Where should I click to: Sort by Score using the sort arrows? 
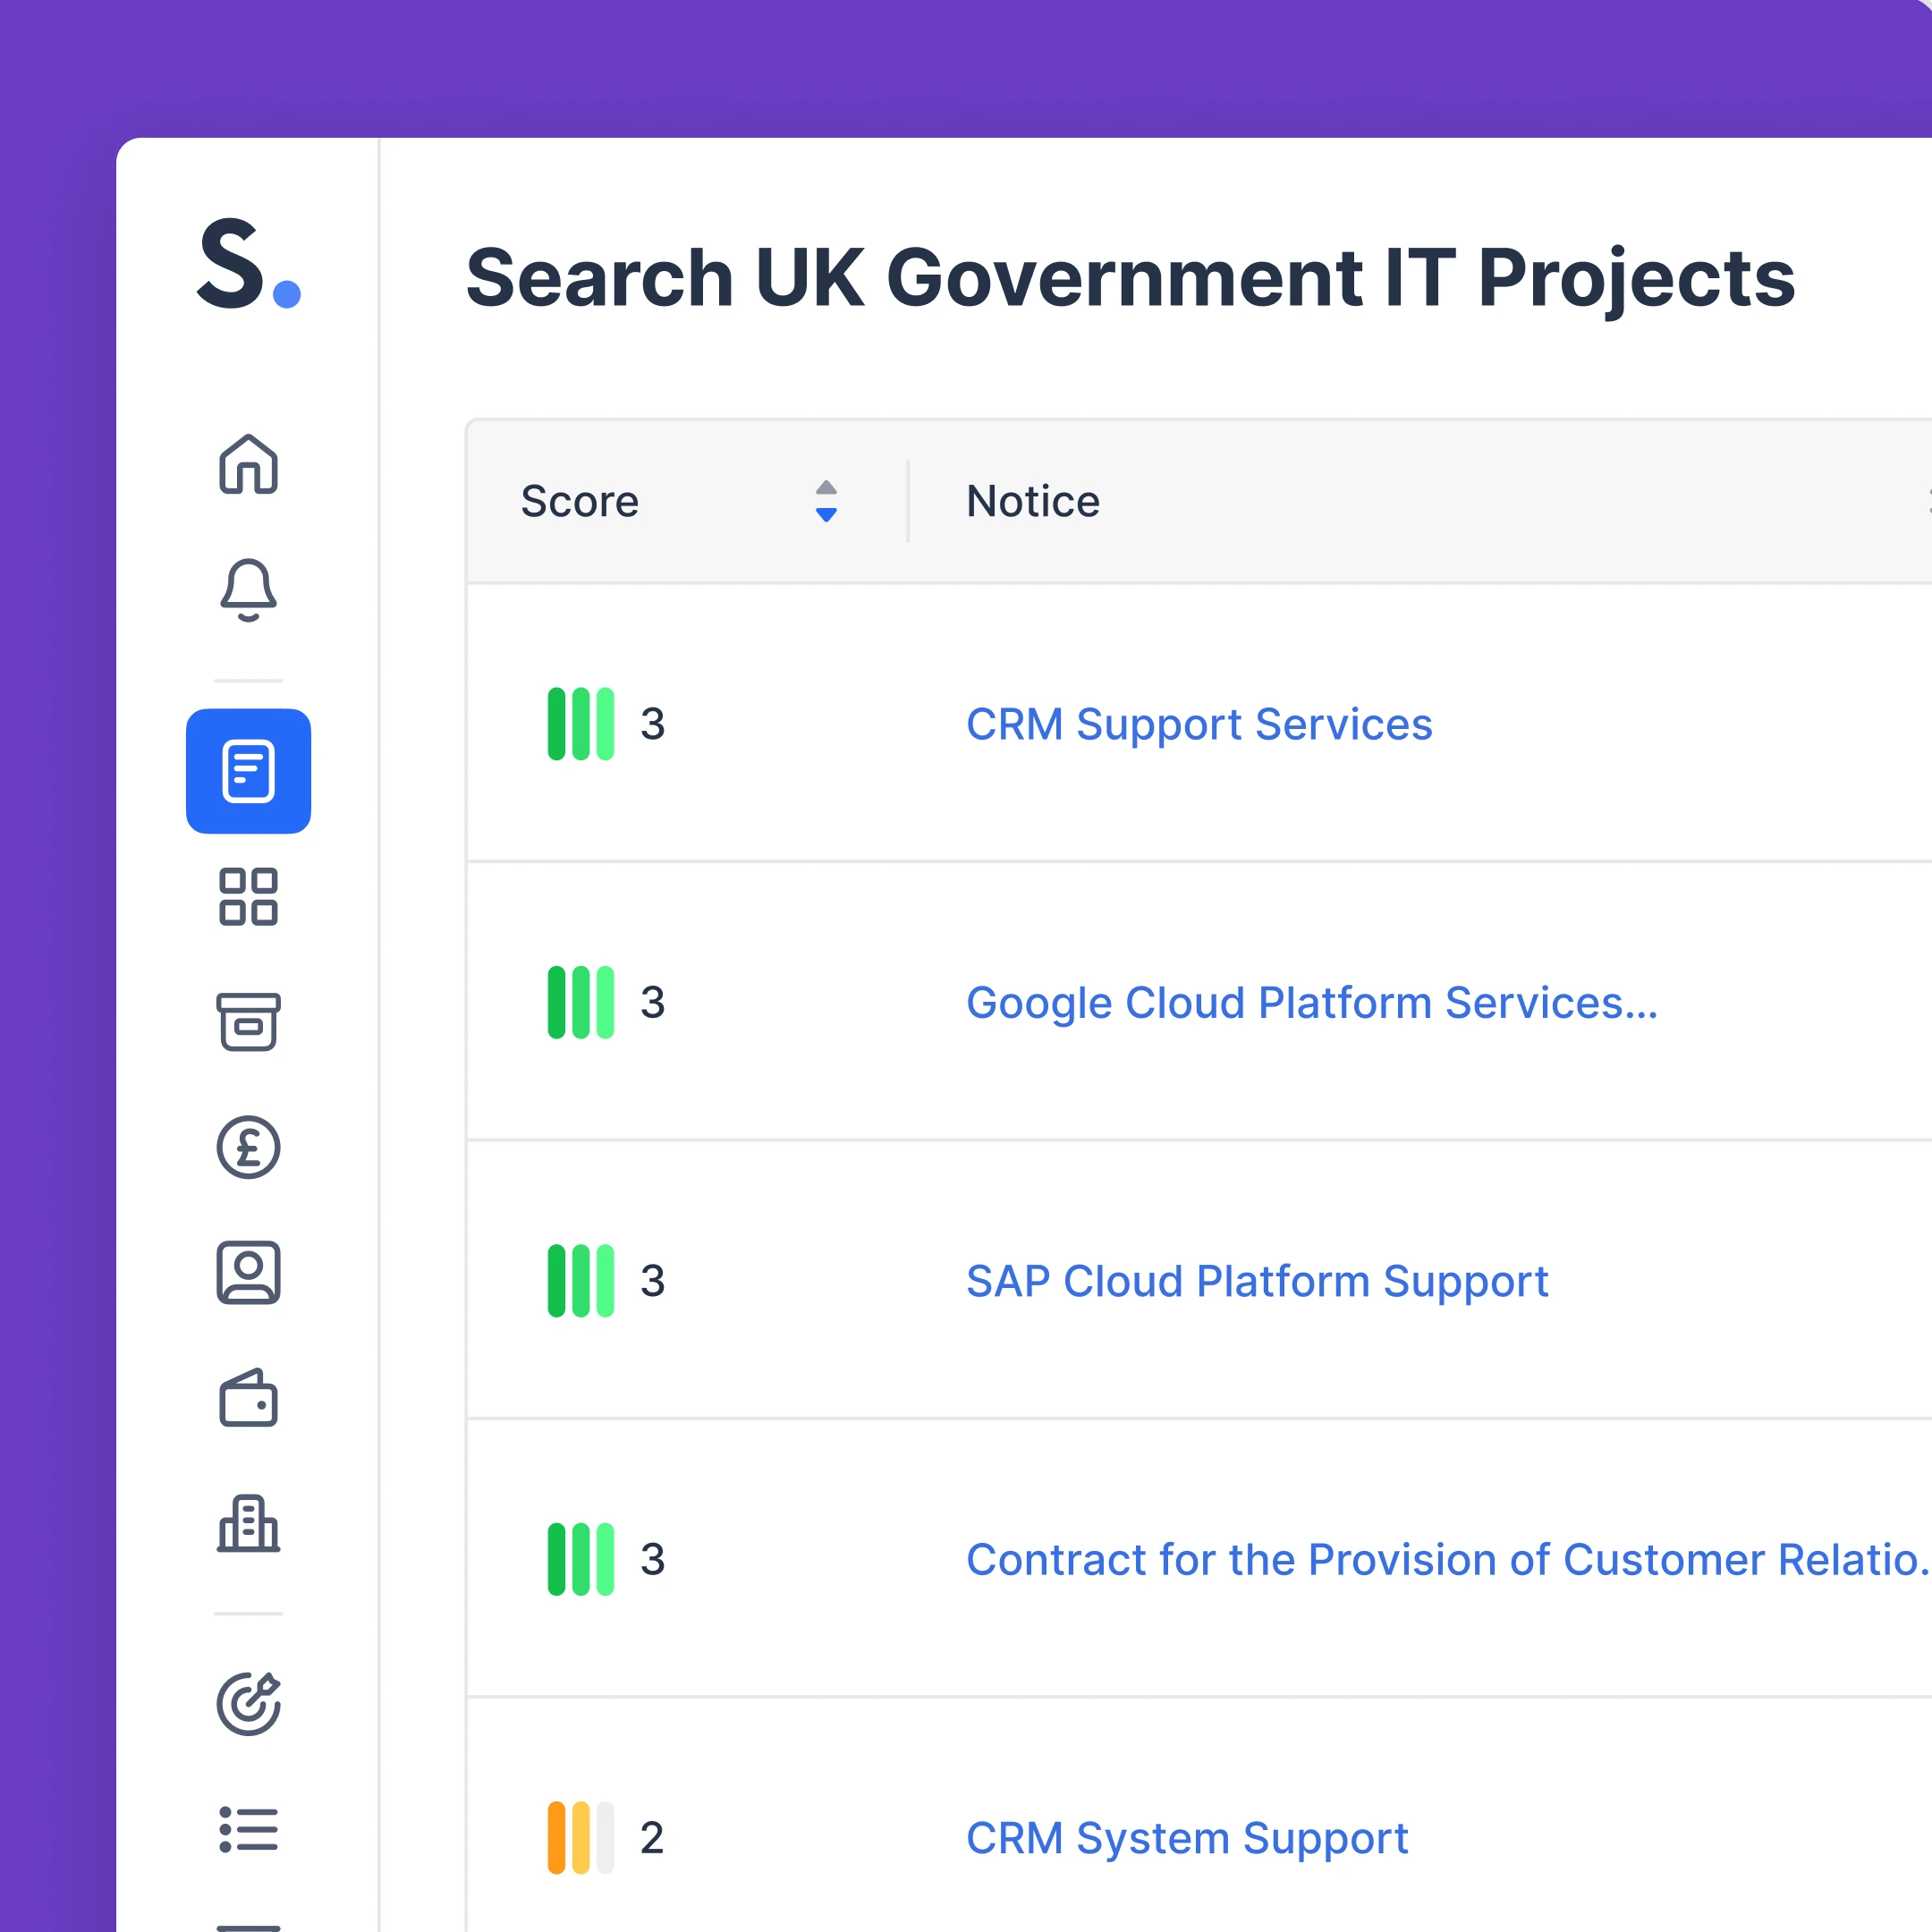click(x=826, y=501)
